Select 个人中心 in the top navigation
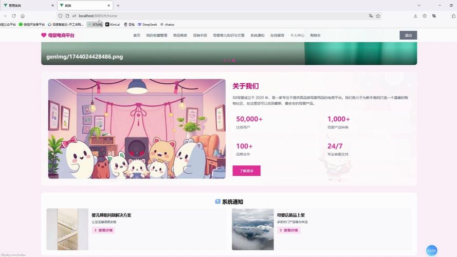 [x=297, y=35]
